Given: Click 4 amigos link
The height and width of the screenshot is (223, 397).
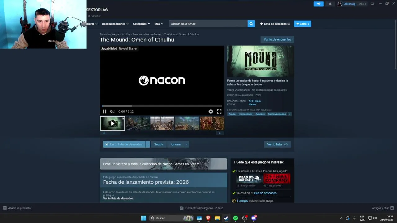Looking at the screenshot, I should coord(242,201).
